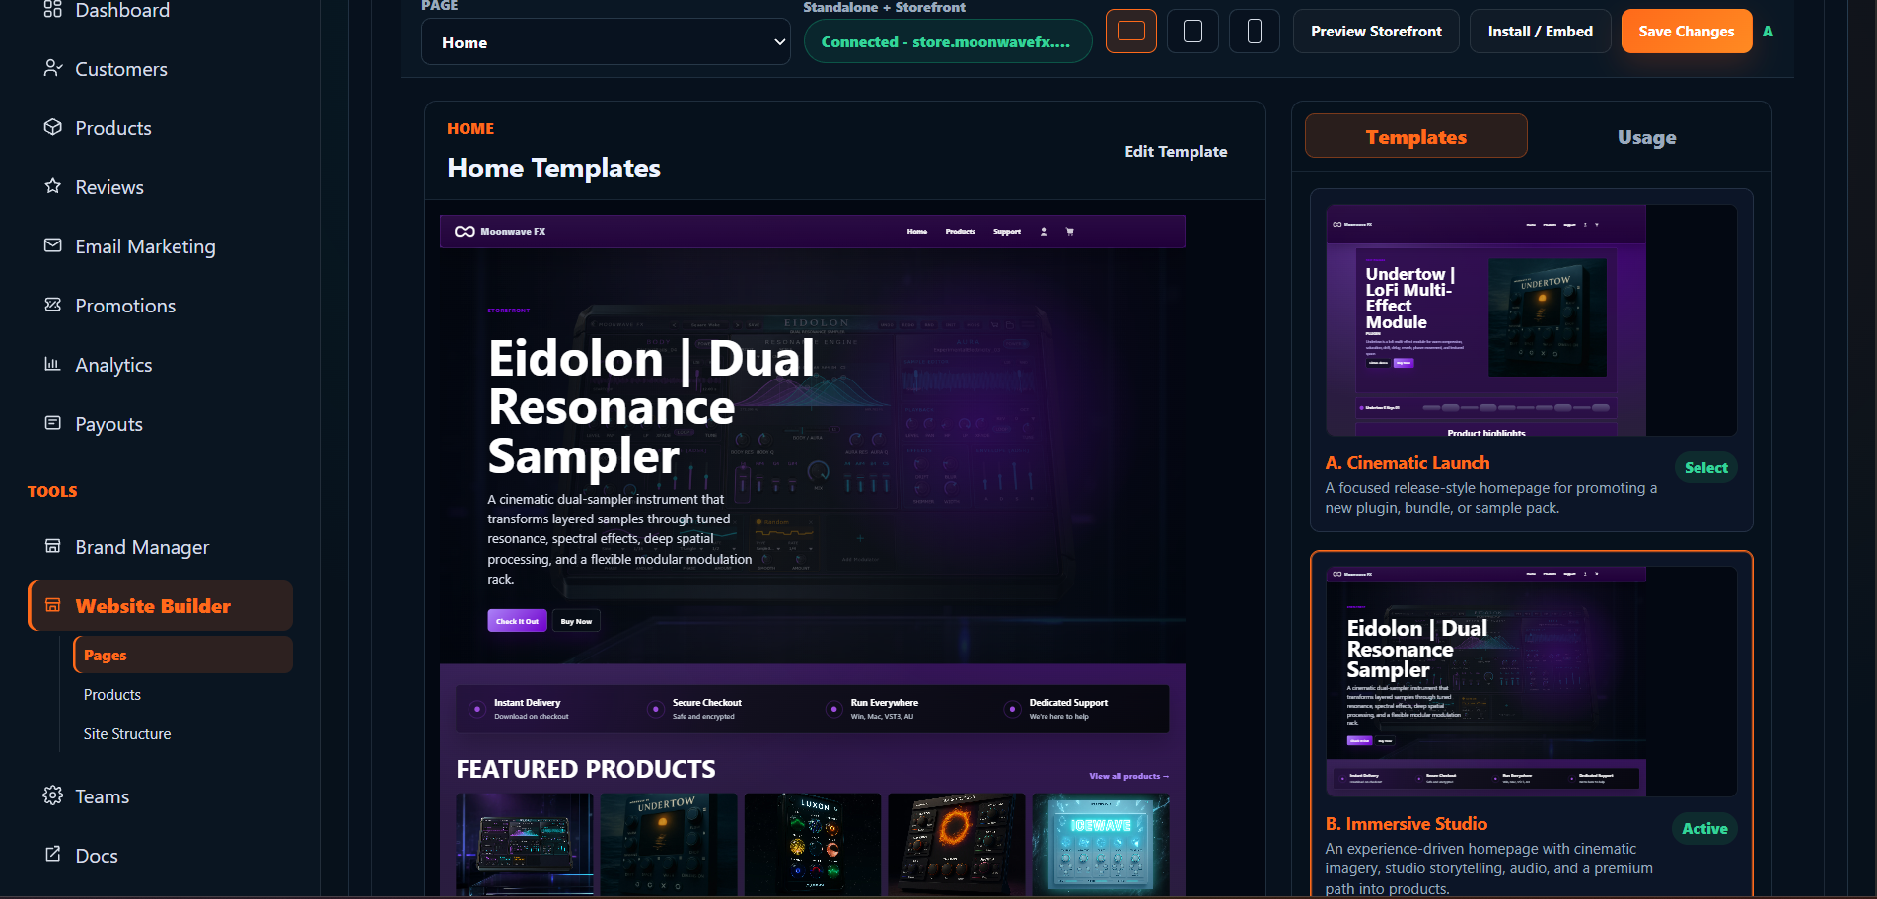Click the 'Instant Delivery' feature text

[527, 703]
